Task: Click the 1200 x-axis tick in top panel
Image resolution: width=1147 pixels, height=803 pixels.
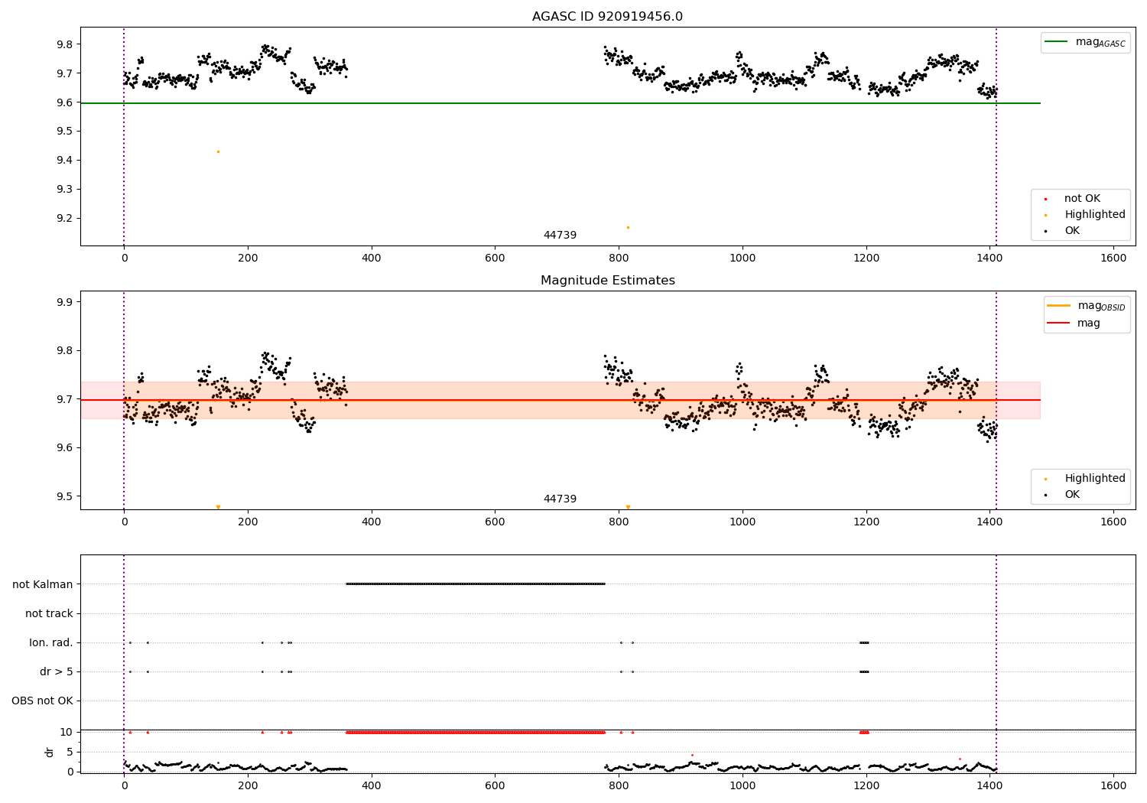Action: point(866,258)
